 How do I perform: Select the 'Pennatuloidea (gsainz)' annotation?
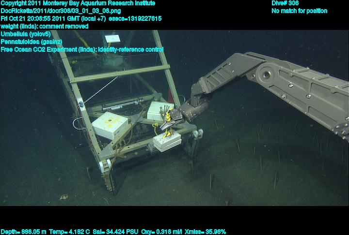32,42
